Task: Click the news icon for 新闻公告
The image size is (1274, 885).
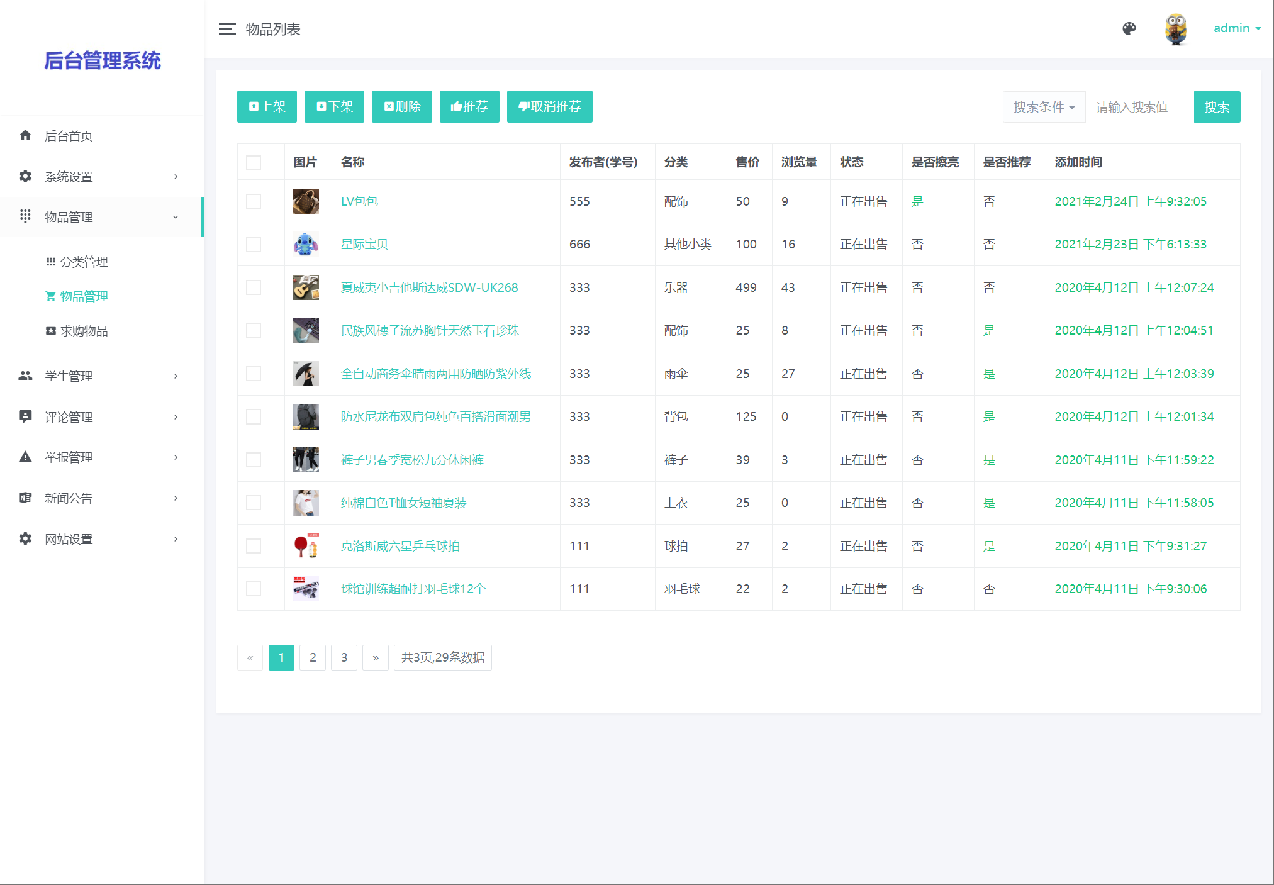Action: coord(25,498)
